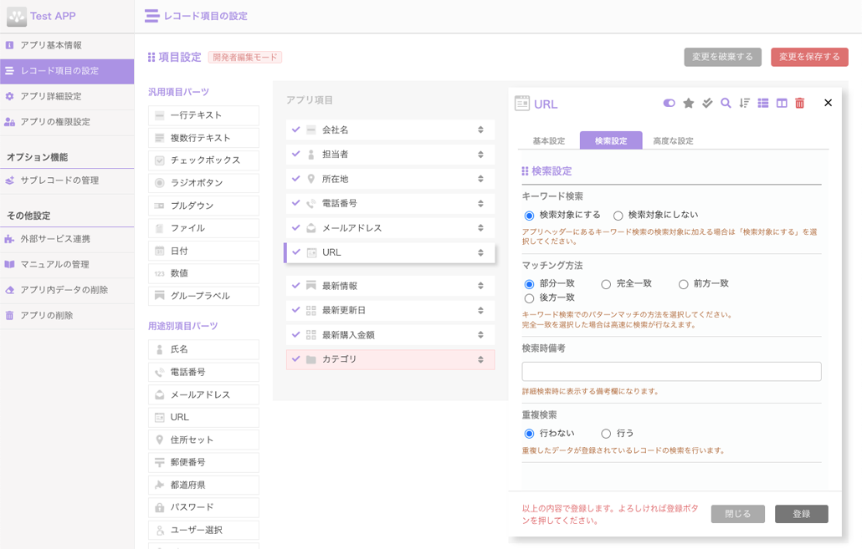The image size is (862, 549).
Task: Click sort handle on 担当者 row
Action: coord(480,155)
